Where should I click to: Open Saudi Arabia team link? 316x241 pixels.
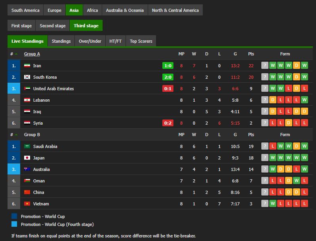click(45, 146)
